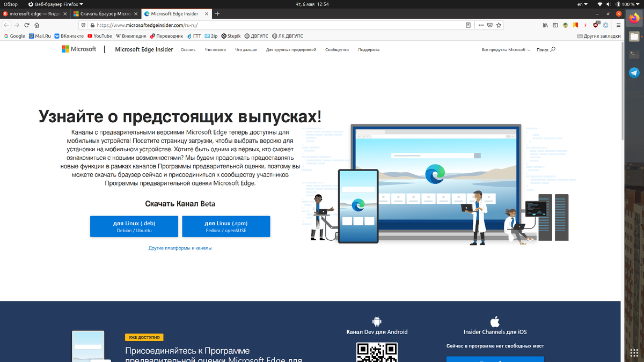Click heading Канал Dev для Android
The width and height of the screenshot is (644, 362).
pos(376,332)
